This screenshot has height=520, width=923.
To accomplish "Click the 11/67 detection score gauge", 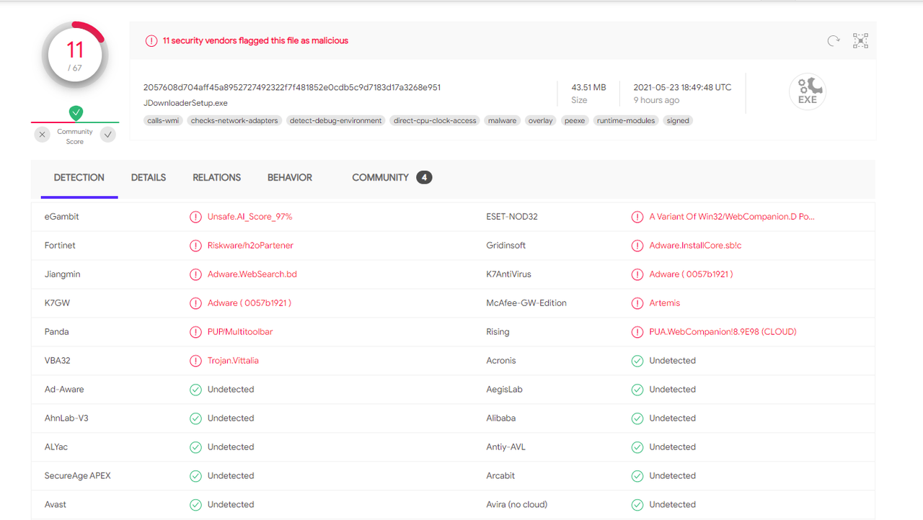I will (x=75, y=55).
